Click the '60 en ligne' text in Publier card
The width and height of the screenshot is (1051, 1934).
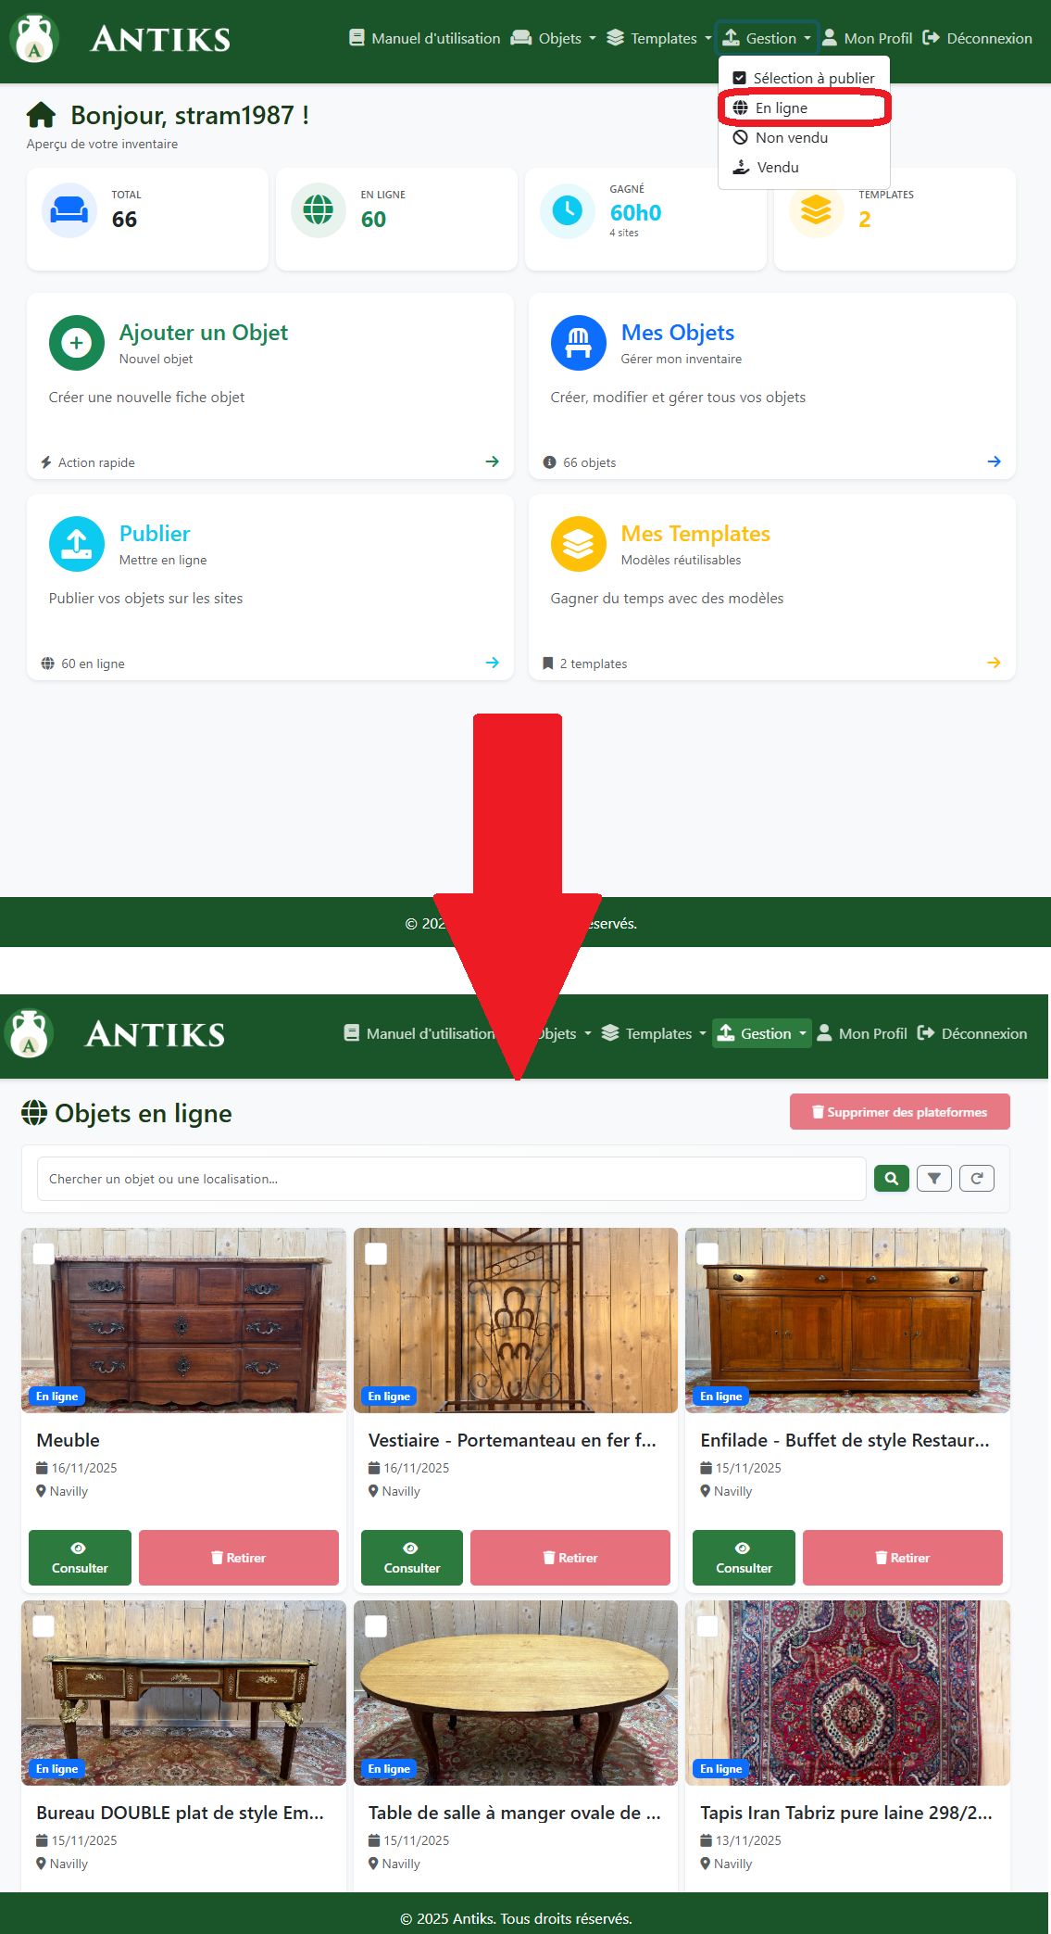(x=93, y=664)
